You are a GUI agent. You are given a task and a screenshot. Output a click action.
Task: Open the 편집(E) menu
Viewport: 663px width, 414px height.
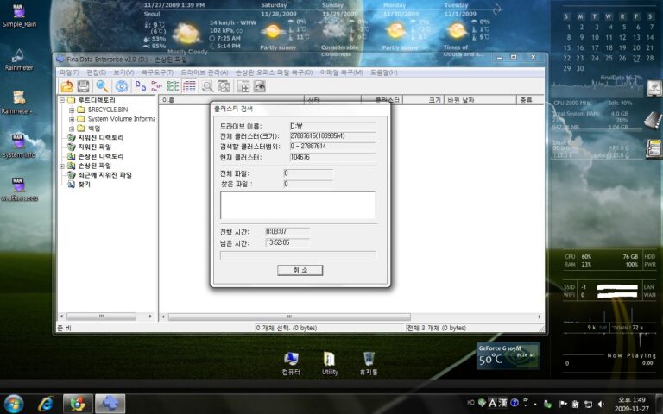tap(96, 72)
